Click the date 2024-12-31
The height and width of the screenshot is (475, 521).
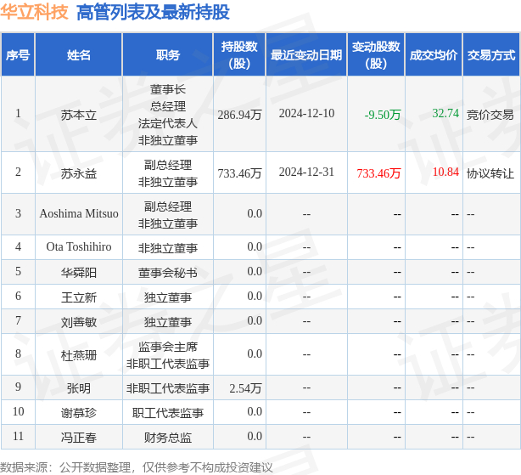point(306,172)
